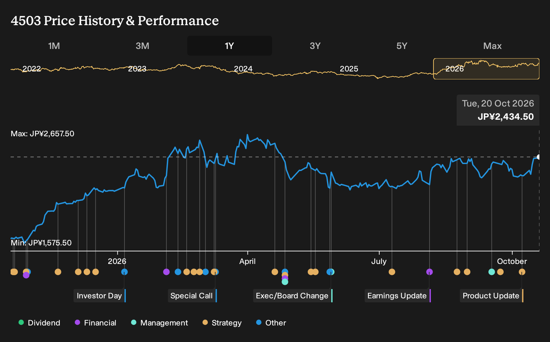Click the Max: JP¥2,657.50 label
The height and width of the screenshot is (342, 550).
coord(42,134)
